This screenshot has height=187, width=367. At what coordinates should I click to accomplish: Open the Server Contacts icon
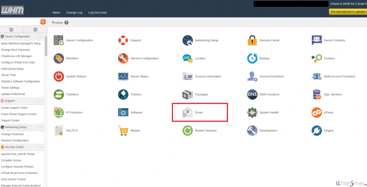point(317,40)
